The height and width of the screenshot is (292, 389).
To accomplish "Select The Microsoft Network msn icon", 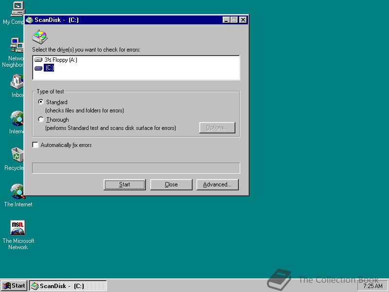I will [18, 228].
